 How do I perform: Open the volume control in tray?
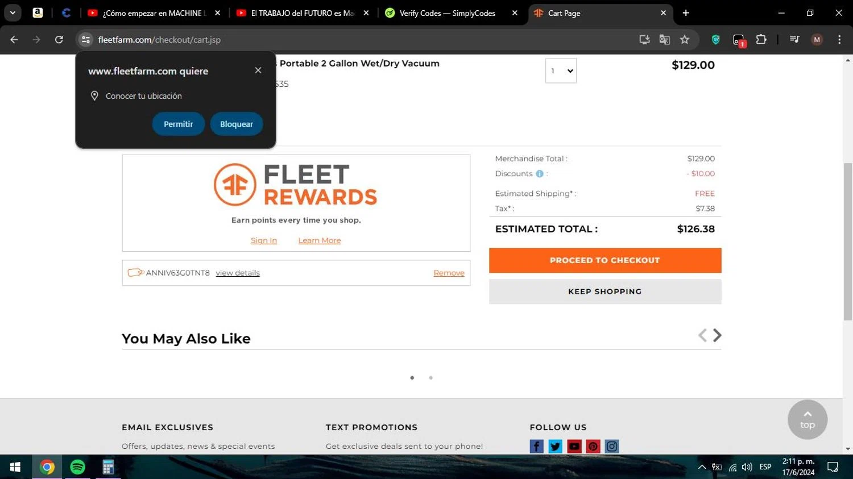[747, 467]
